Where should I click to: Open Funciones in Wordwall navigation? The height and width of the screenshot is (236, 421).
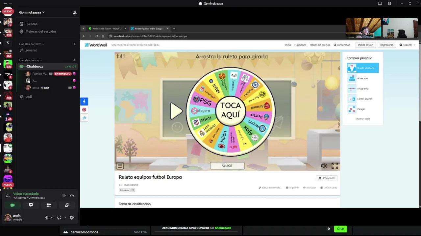point(300,45)
